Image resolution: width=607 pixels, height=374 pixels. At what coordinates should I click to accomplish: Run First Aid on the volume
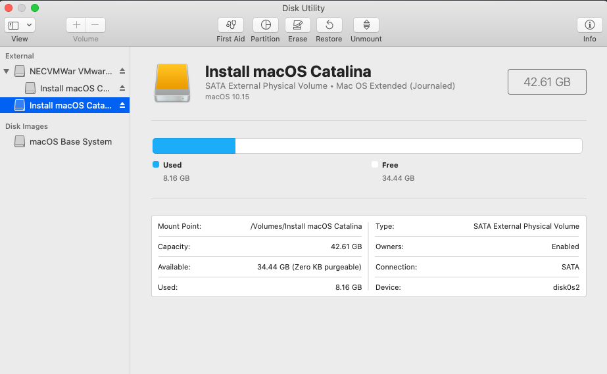pos(230,25)
